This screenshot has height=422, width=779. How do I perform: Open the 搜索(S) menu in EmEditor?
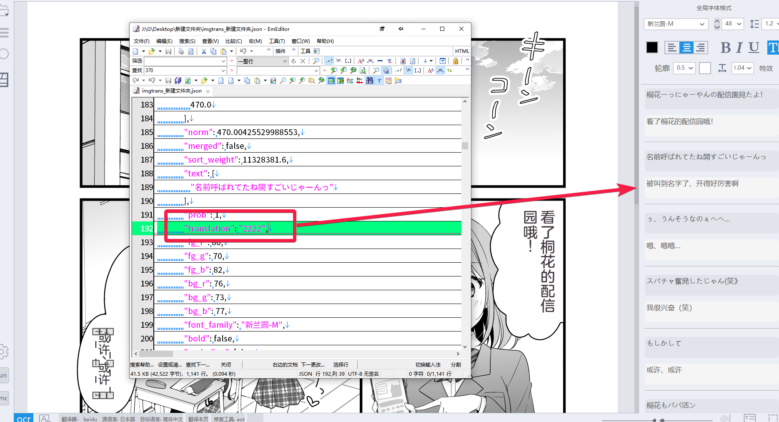tap(187, 41)
